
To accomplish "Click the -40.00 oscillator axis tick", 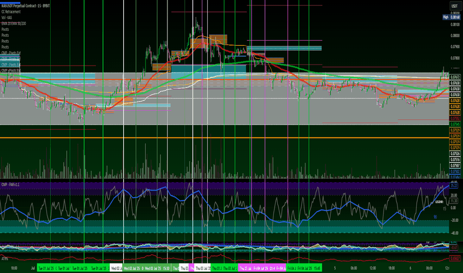I will coord(454,233).
